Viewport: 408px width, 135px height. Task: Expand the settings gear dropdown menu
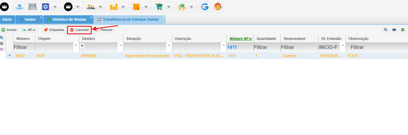pos(54,7)
